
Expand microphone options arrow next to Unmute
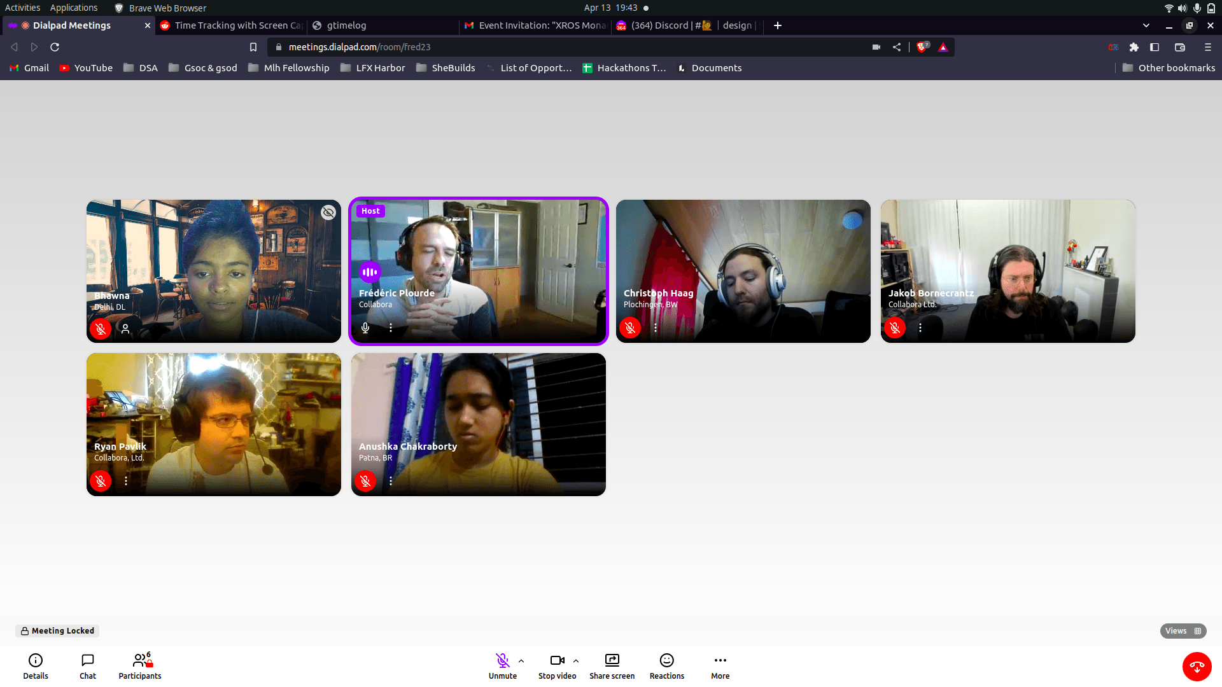tap(521, 661)
